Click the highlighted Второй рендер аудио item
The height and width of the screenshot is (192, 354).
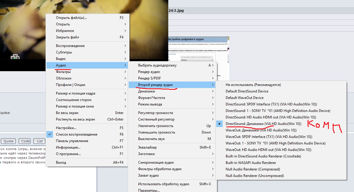pyautogui.click(x=172, y=85)
